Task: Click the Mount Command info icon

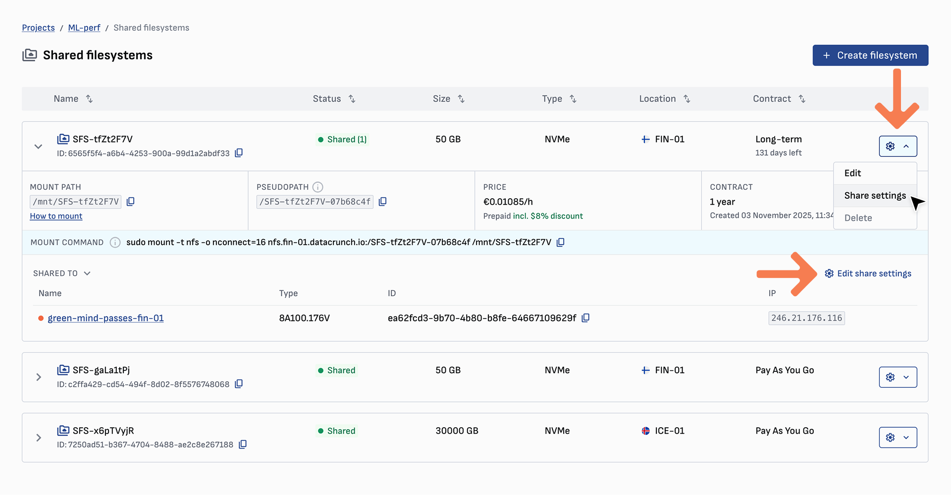Action: pyautogui.click(x=115, y=242)
